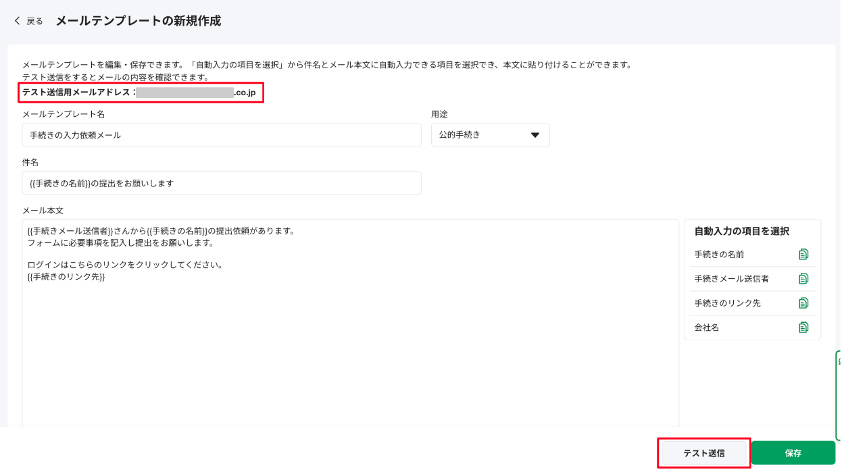Open the 用途 dropdown showing 公的手続き
Screen dimensions: 844x470
490,135
